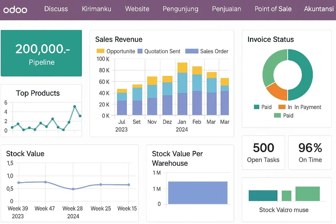Select the tallest Jan bar in Sales Revenue
This screenshot has width=336, height=224.
(182, 89)
